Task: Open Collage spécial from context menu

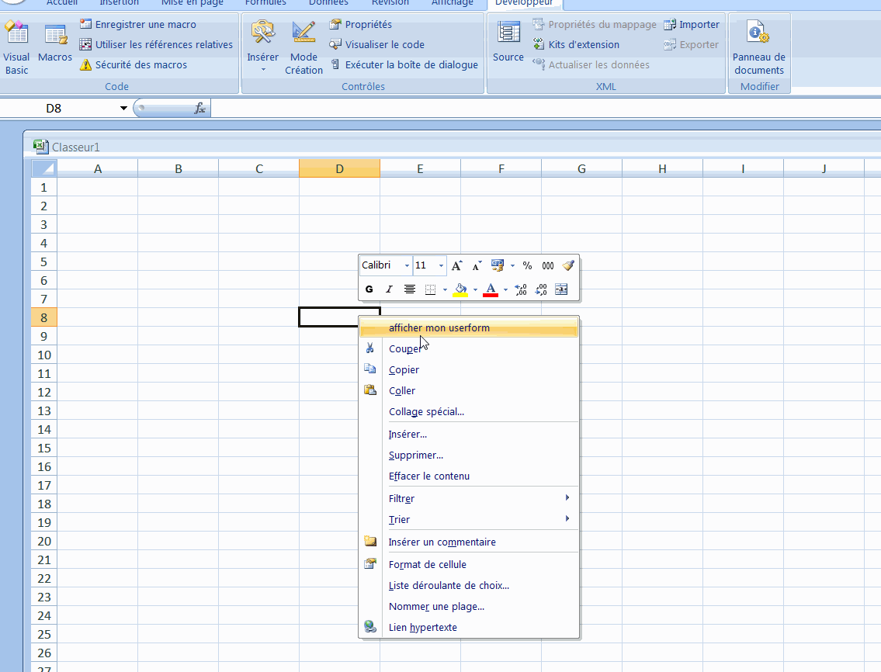Action: [469, 412]
